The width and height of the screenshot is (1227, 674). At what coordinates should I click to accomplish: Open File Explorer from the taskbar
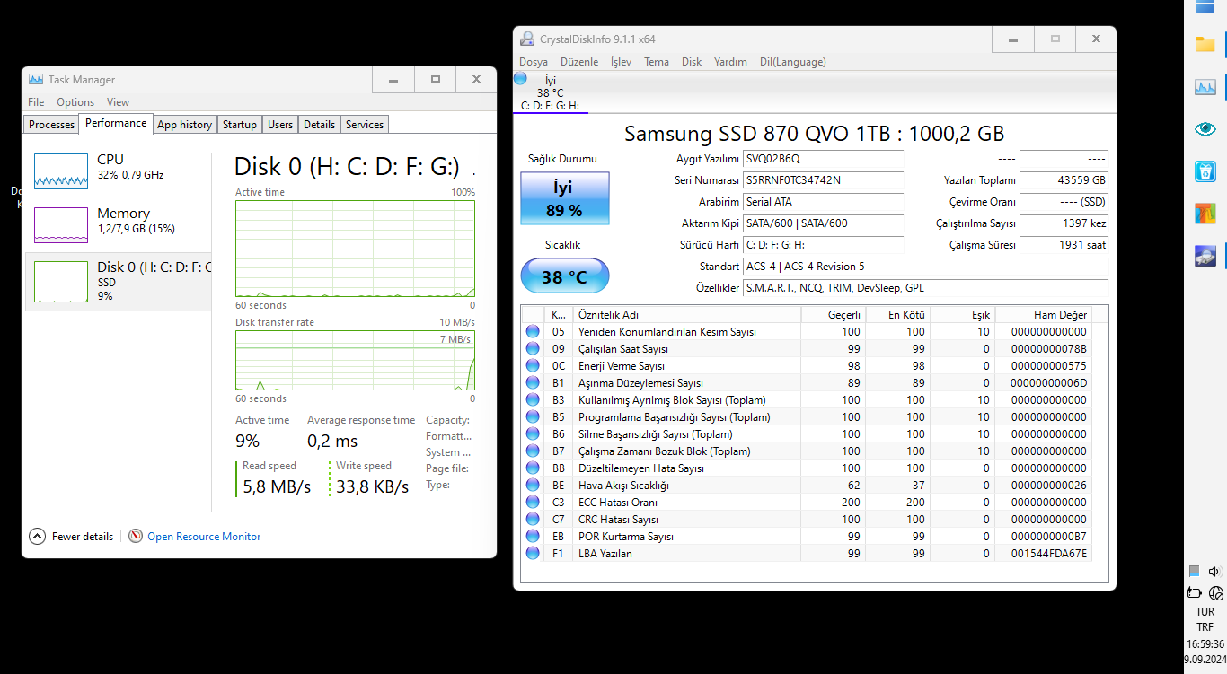point(1205,44)
